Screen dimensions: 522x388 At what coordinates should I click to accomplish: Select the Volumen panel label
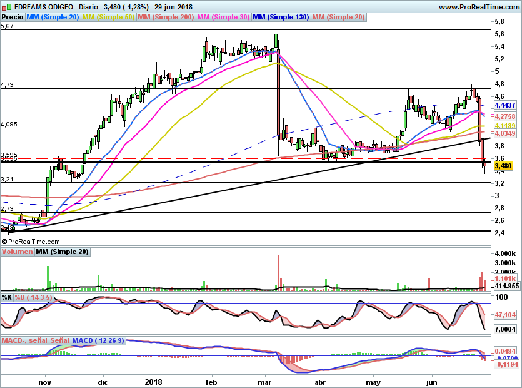(17, 252)
